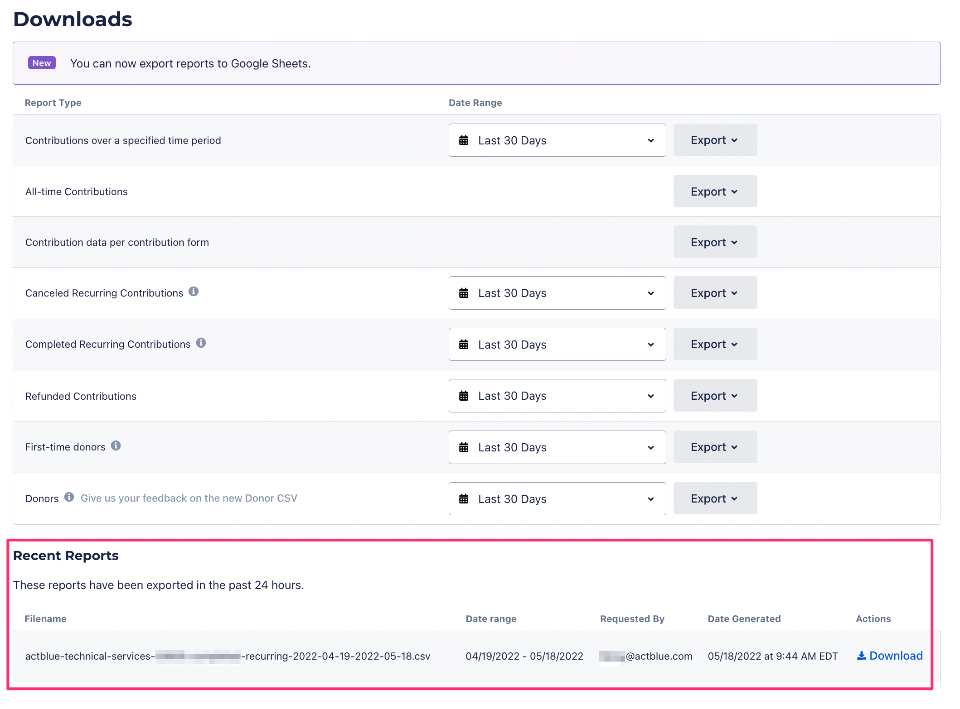The width and height of the screenshot is (960, 709).
Task: Open Completed Recurring Contributions date range dropdown
Action: [557, 345]
